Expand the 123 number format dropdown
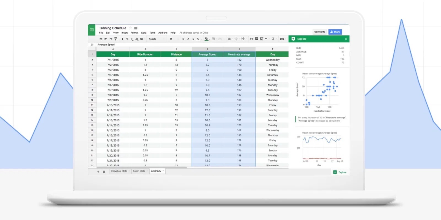This screenshot has height=220, width=441. point(142,39)
